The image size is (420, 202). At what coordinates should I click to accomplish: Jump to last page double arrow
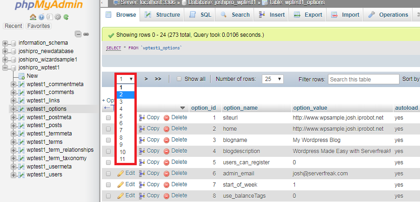[x=158, y=79]
